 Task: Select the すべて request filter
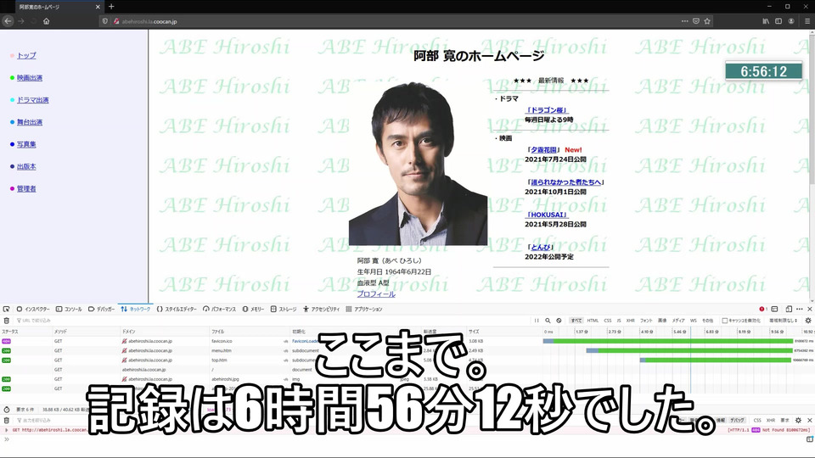576,321
